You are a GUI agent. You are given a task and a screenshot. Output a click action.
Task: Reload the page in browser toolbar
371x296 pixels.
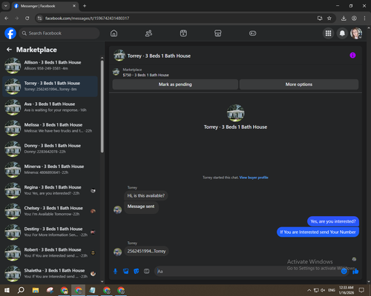27,18
